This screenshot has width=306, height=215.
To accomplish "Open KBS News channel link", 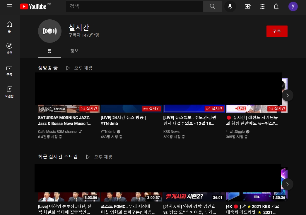I will (x=171, y=132).
